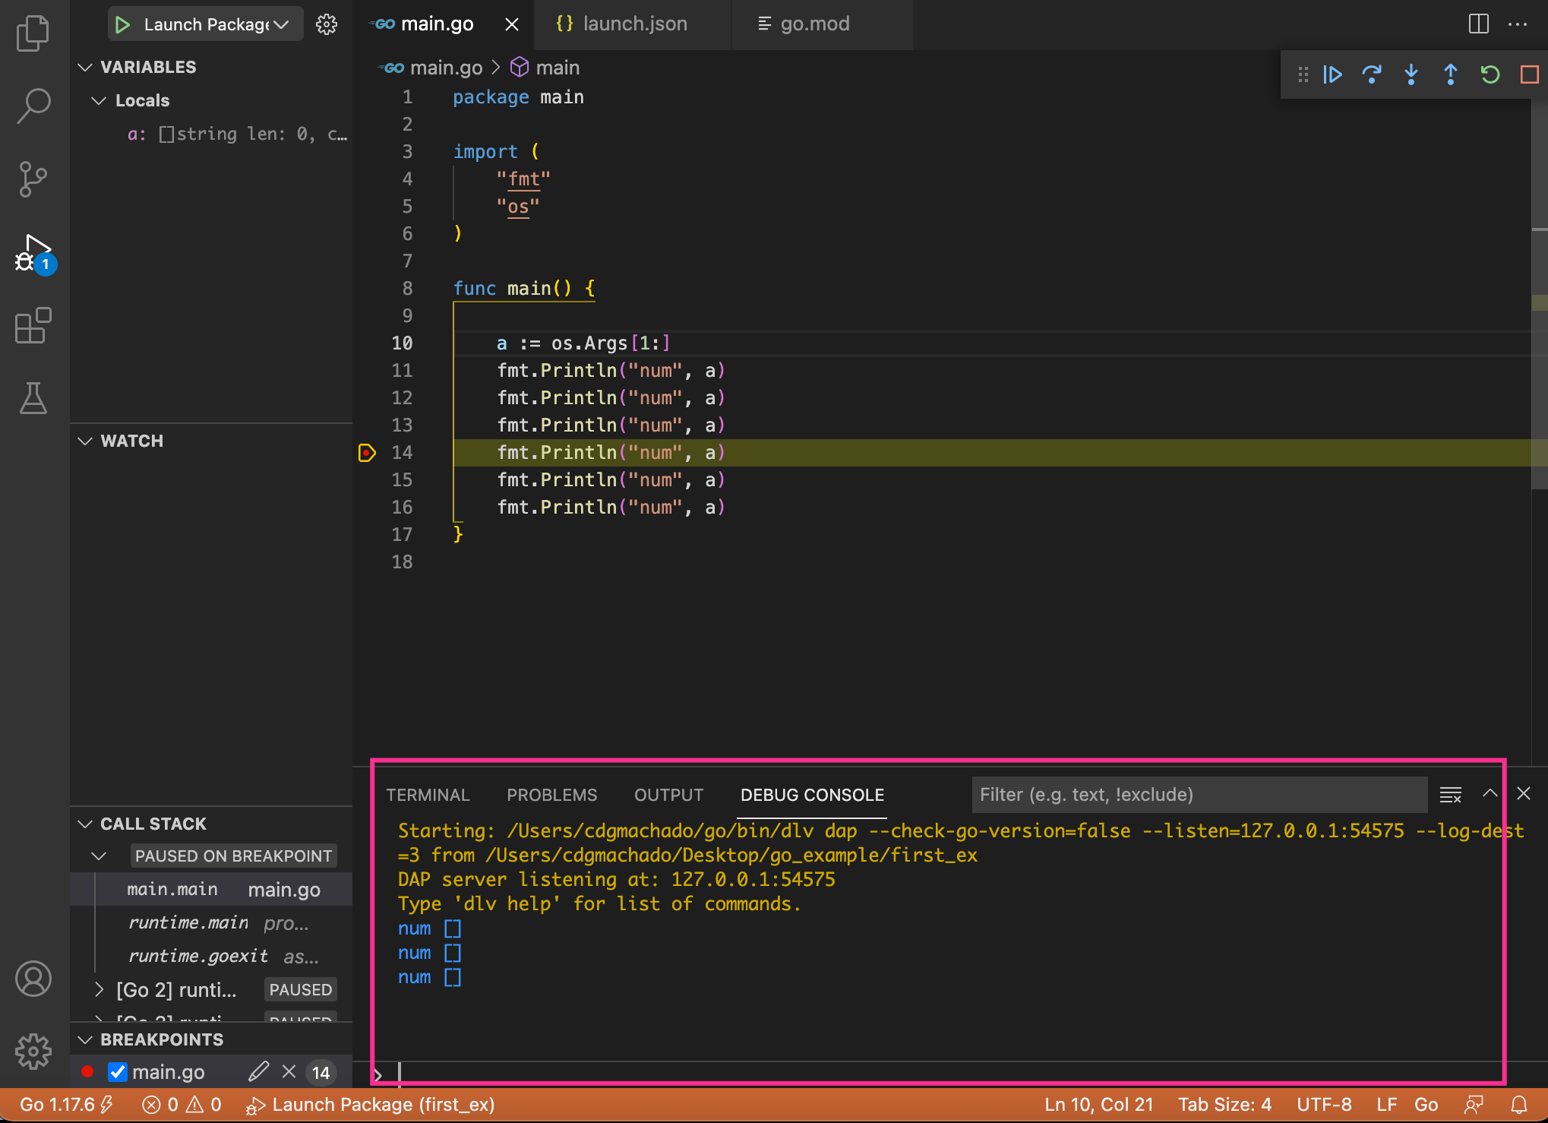The width and height of the screenshot is (1548, 1123).
Task: Expand the [Go 2] goroutine entry
Action: click(99, 990)
